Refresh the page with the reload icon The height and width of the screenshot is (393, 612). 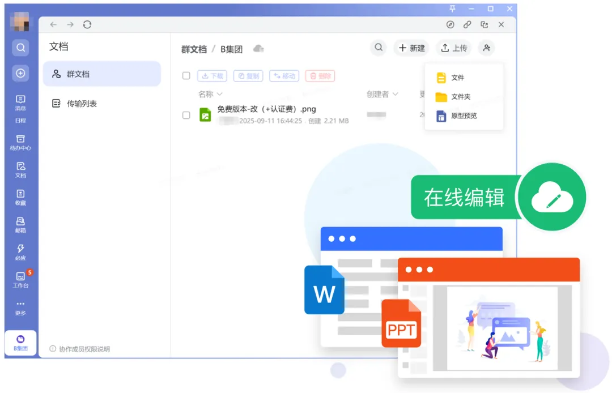[87, 24]
